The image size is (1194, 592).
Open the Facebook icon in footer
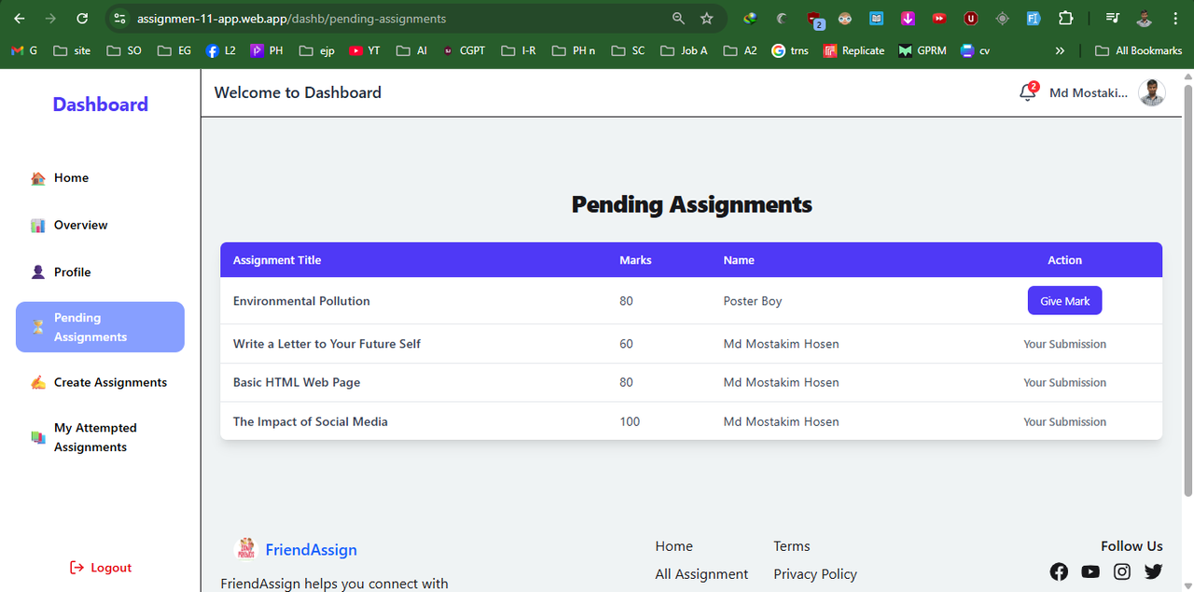pos(1059,571)
